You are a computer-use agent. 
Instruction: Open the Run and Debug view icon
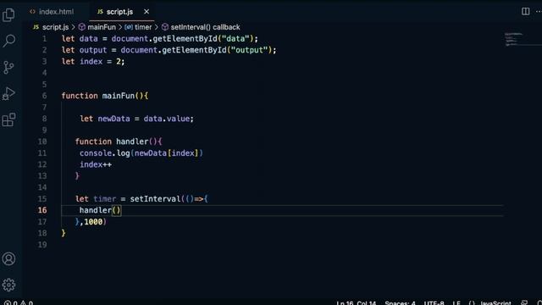pos(8,93)
